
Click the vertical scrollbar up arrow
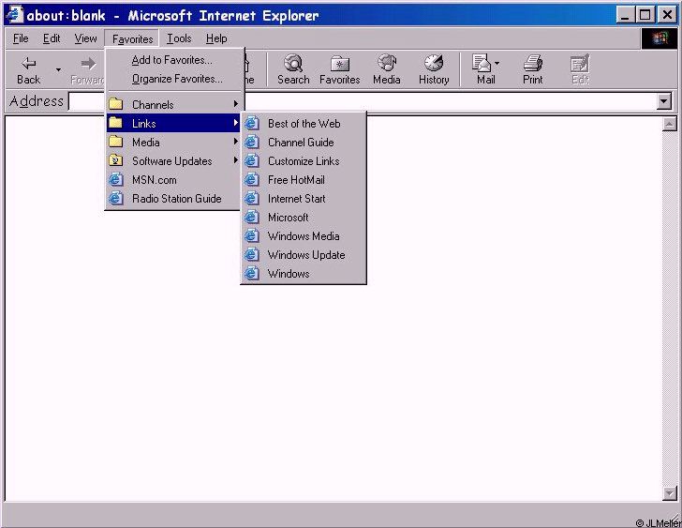(x=670, y=124)
